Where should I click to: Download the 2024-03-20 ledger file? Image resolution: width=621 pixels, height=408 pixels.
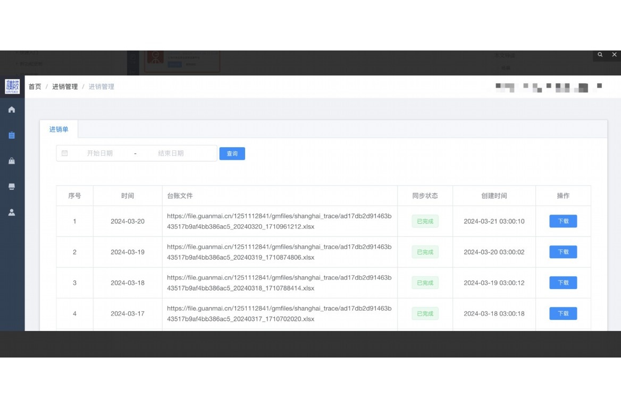(563, 221)
